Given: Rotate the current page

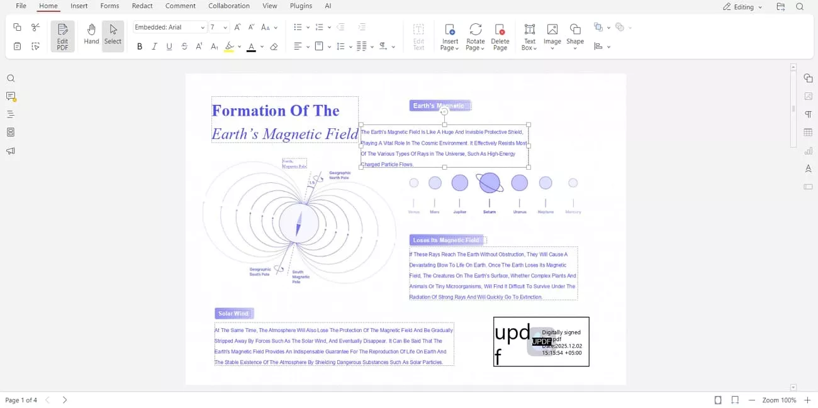Looking at the screenshot, I should 475,36.
